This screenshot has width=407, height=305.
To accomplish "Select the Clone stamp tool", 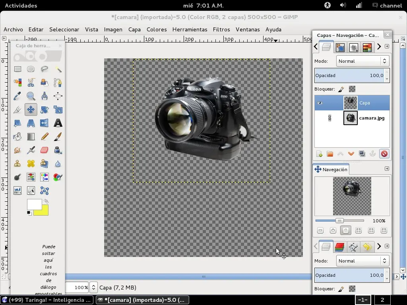I will pos(17,163).
